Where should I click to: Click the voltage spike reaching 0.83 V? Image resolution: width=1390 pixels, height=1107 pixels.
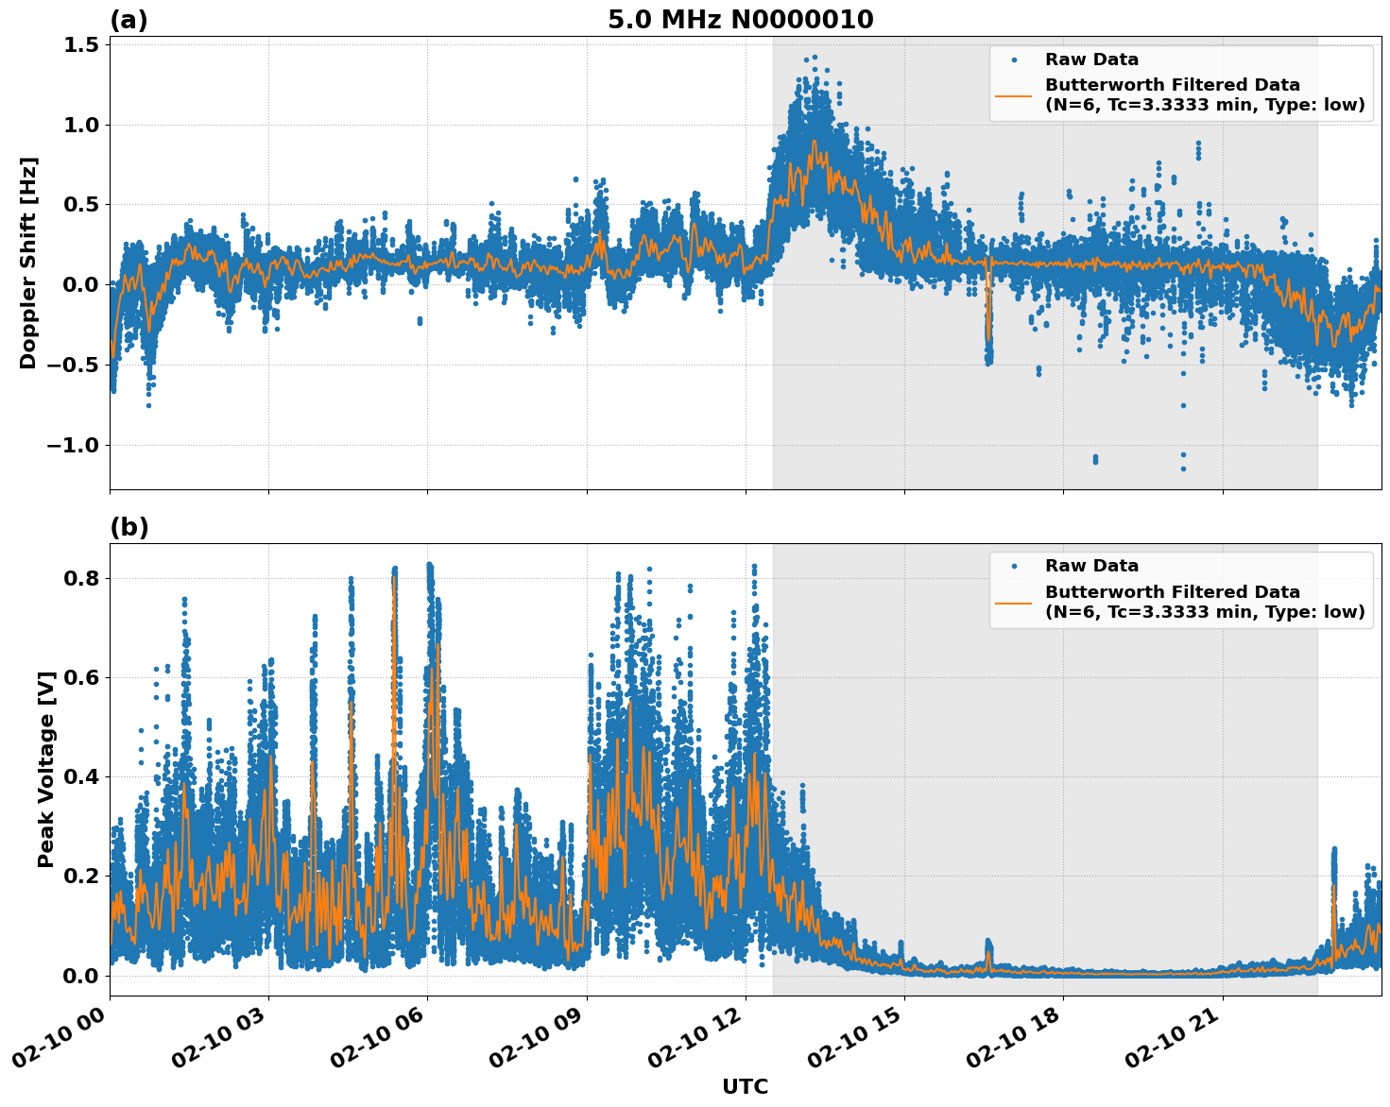[x=428, y=564]
